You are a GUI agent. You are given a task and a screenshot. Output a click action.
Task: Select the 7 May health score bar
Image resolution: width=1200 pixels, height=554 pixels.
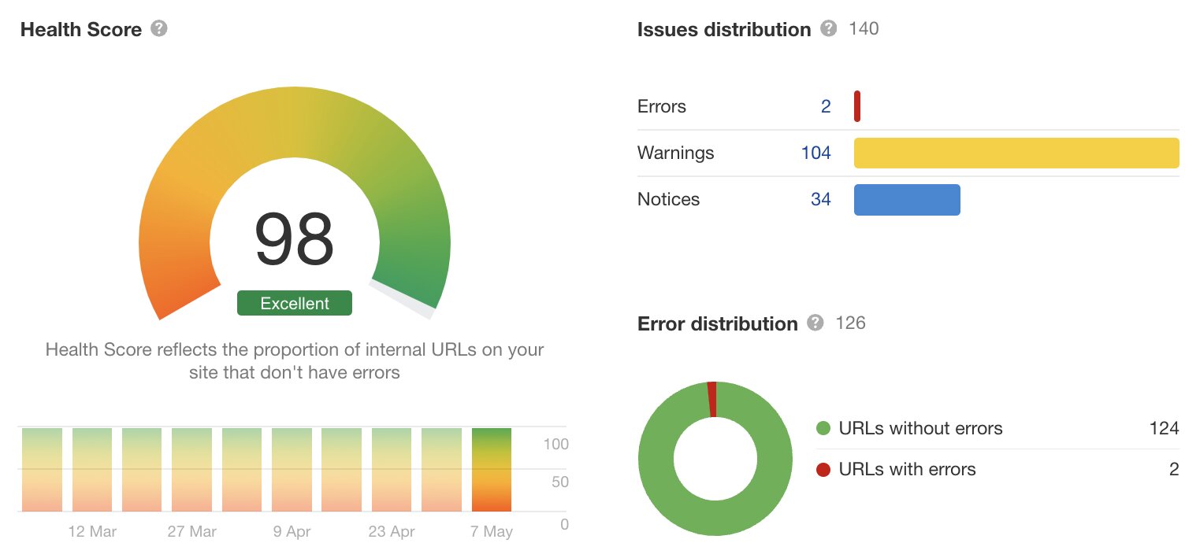pyautogui.click(x=492, y=470)
